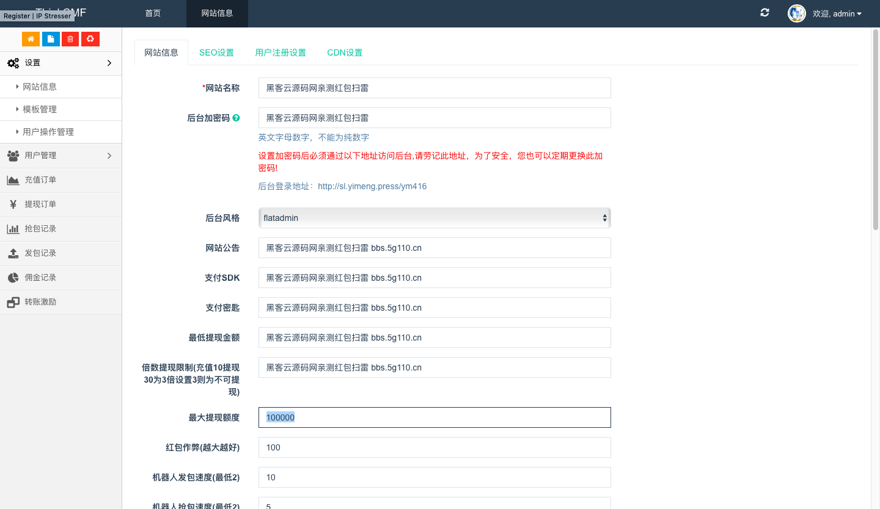Click the admin avatar picture
This screenshot has height=509, width=880.
pyautogui.click(x=796, y=13)
